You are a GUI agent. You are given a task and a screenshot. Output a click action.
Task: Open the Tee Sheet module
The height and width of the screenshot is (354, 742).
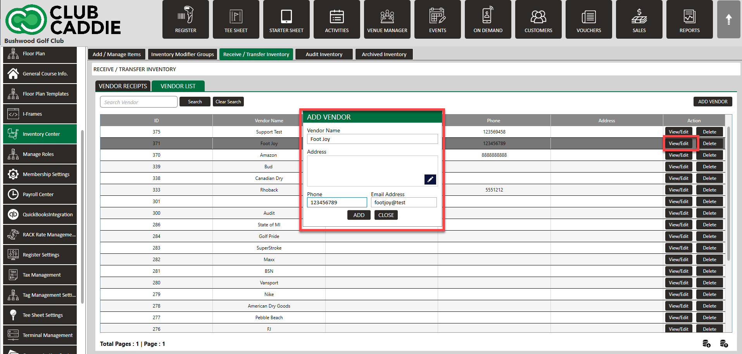236,19
